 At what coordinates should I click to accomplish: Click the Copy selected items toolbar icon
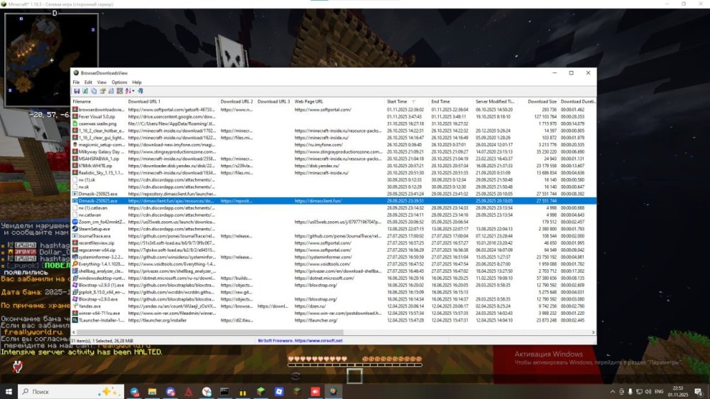pos(94,91)
